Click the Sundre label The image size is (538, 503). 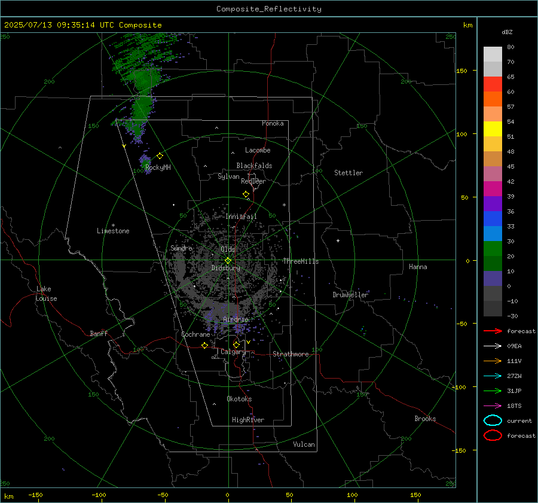point(182,248)
